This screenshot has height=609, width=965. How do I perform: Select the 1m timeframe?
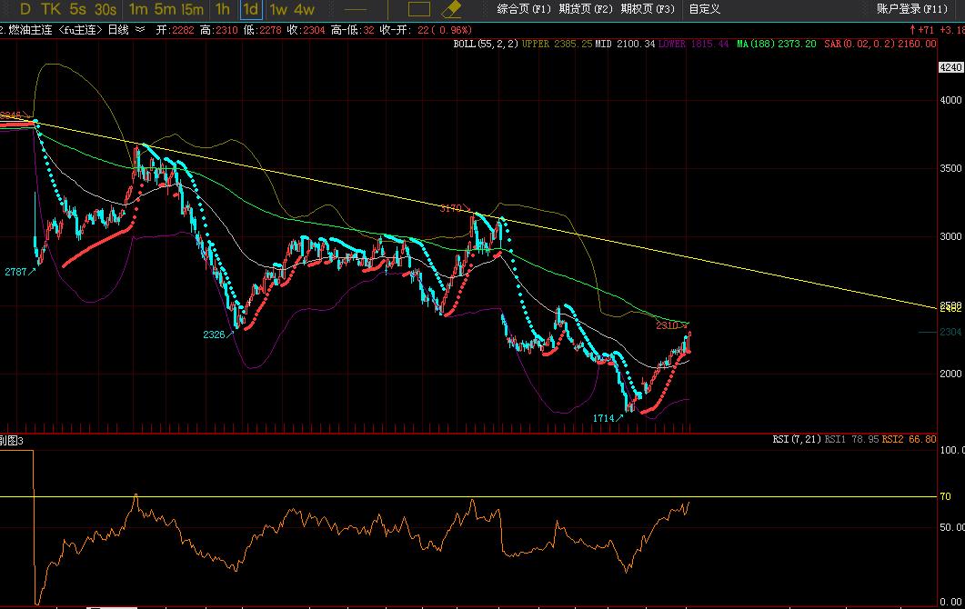[x=138, y=9]
